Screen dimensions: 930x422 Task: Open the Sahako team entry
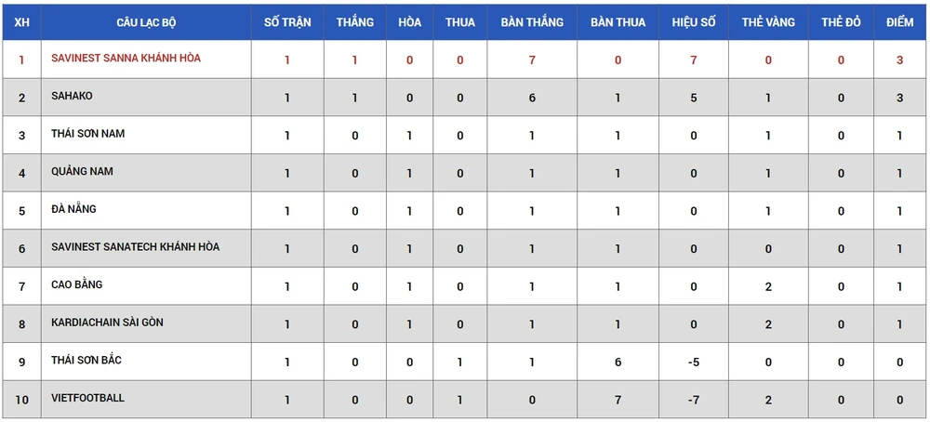(x=72, y=96)
